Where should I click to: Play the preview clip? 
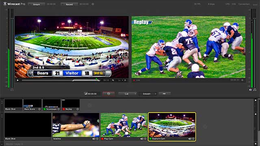[18, 80]
